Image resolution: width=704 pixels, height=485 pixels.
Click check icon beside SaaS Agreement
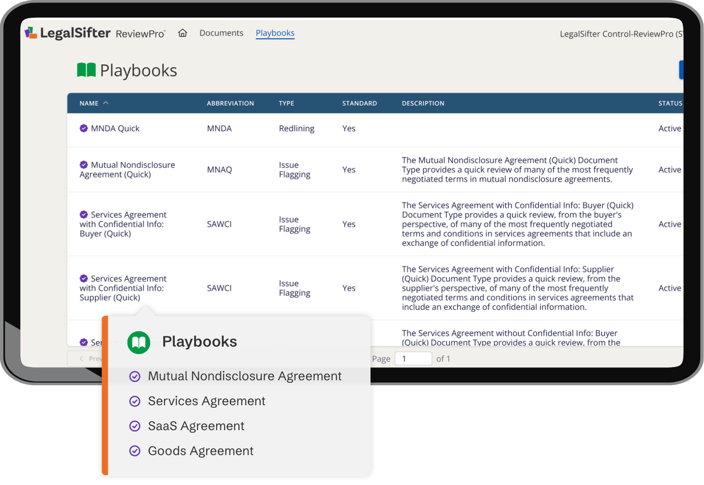[x=135, y=426]
